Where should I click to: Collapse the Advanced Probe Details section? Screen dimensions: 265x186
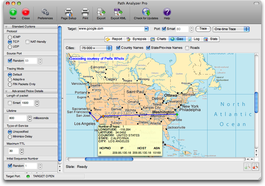(x=6, y=91)
